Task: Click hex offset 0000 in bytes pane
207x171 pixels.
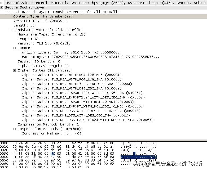Action: click(x=4, y=143)
